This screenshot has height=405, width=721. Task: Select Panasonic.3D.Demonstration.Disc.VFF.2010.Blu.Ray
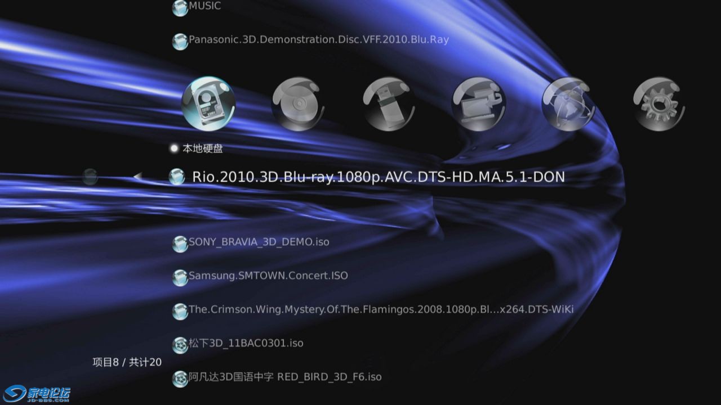click(x=319, y=40)
